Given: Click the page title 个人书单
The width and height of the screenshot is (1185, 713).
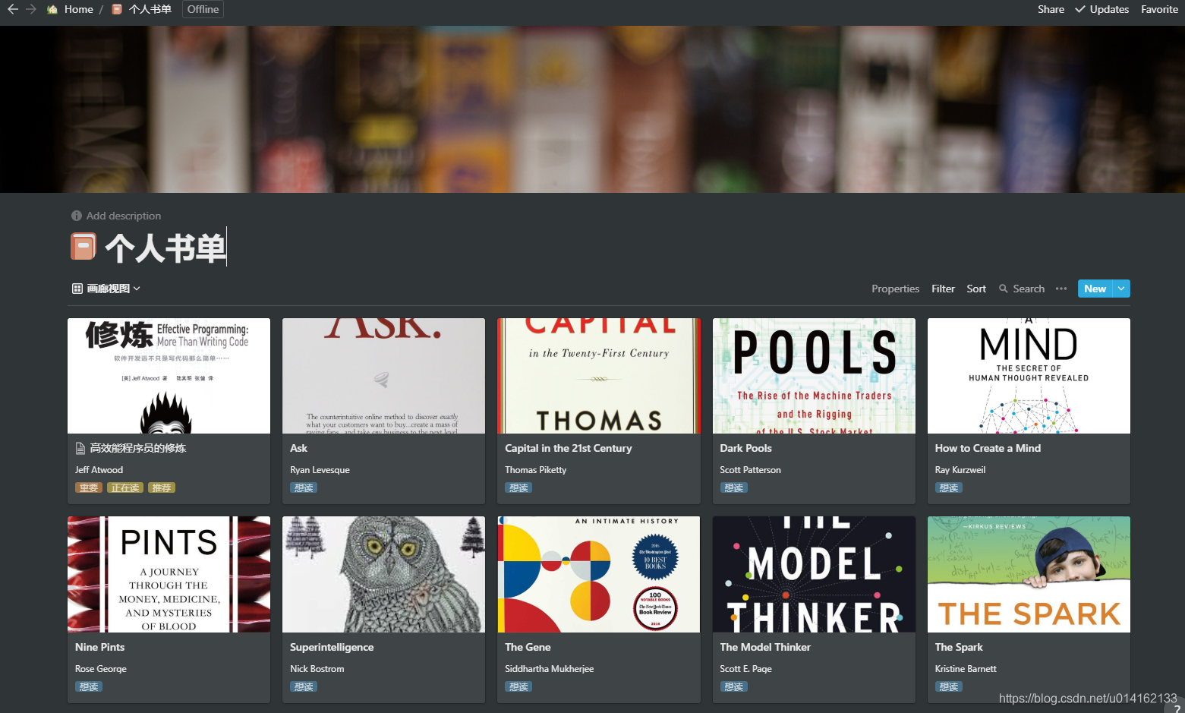Looking at the screenshot, I should click(x=165, y=248).
